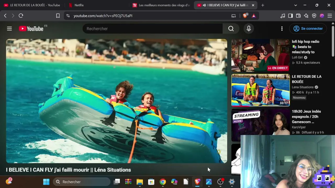The width and height of the screenshot is (335, 188).
Task: Open YouTube settings three-dot menu
Action: click(x=282, y=29)
